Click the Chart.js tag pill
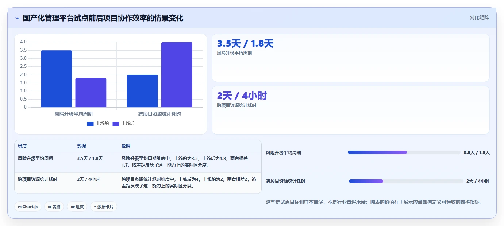504x226 pixels. (x=28, y=207)
